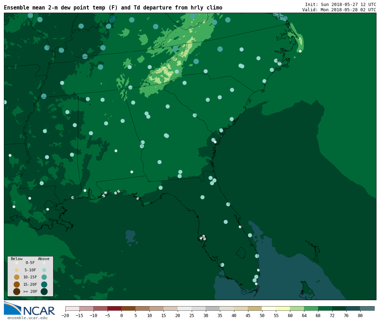
Task: Click the Below 5-10F tan legend dot
Action: 17,270
